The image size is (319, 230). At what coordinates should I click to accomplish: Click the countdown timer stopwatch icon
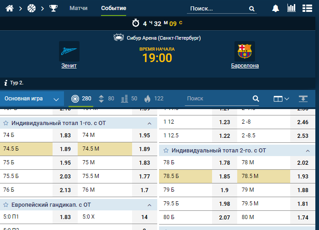pos(136,23)
